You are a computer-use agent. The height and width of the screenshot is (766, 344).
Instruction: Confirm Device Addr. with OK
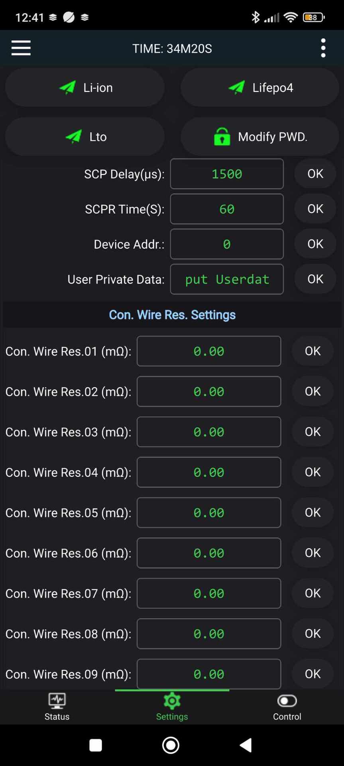(x=315, y=244)
